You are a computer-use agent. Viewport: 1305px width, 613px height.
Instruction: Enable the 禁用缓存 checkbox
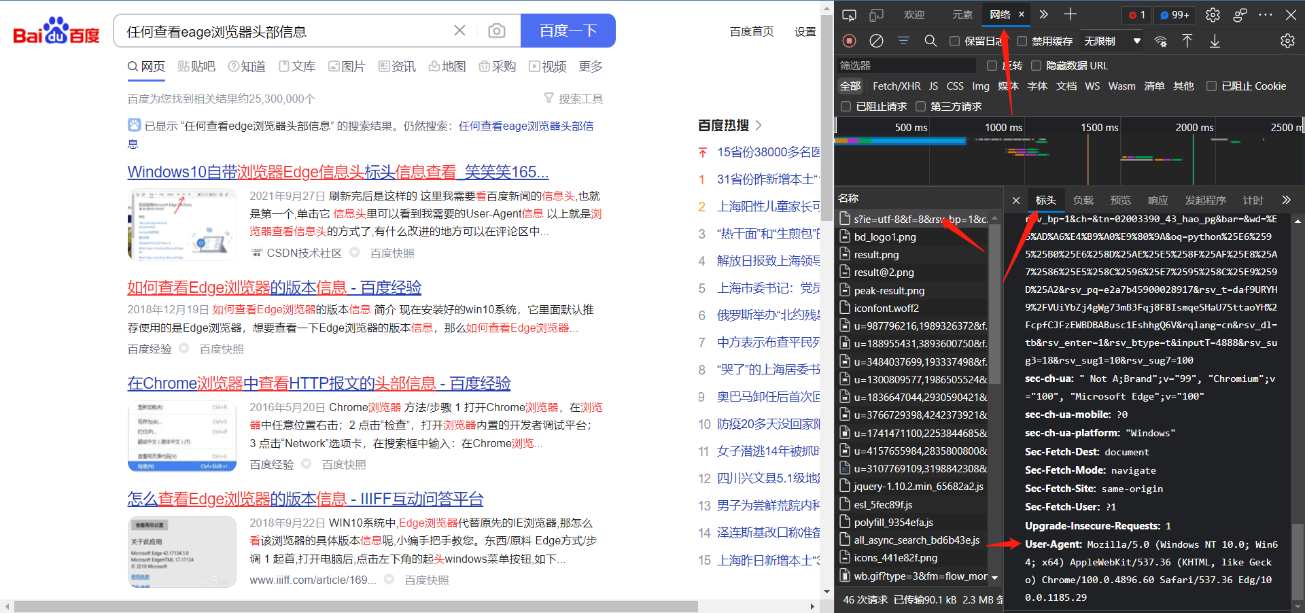pyautogui.click(x=1022, y=41)
